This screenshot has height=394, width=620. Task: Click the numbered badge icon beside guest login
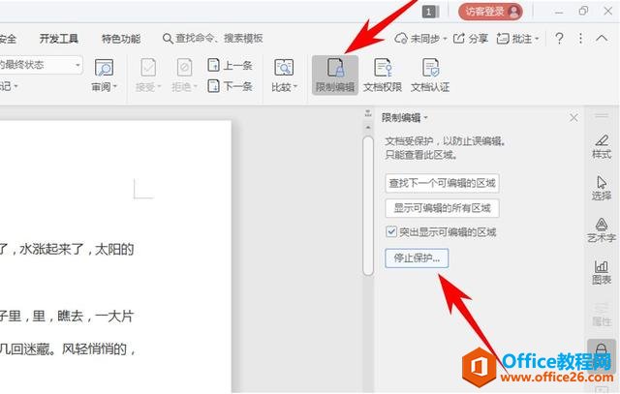pyautogui.click(x=430, y=12)
